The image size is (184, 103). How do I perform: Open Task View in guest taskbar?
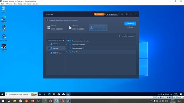click(x=45, y=94)
